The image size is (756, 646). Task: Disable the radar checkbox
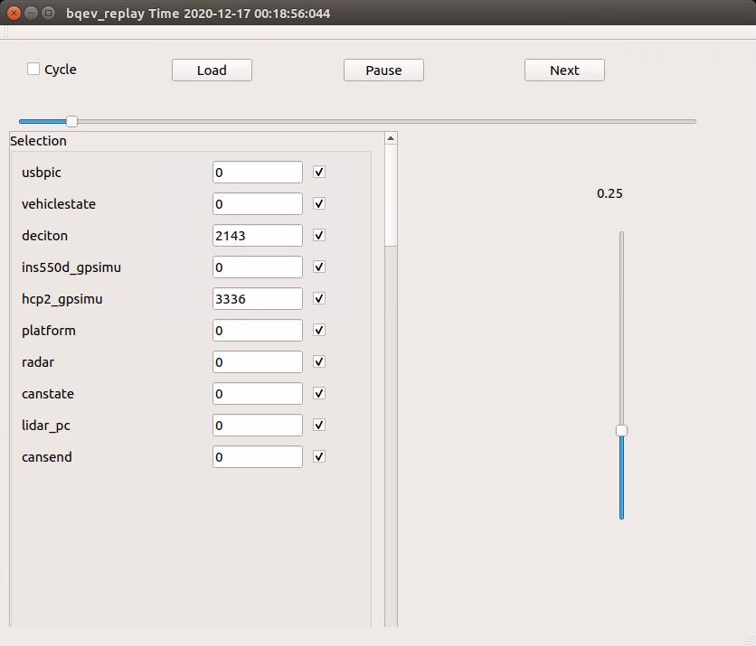tap(319, 362)
